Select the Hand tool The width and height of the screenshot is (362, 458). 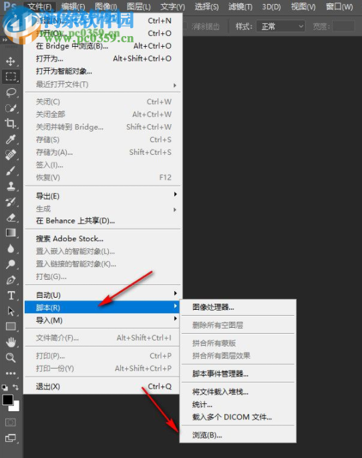11,342
